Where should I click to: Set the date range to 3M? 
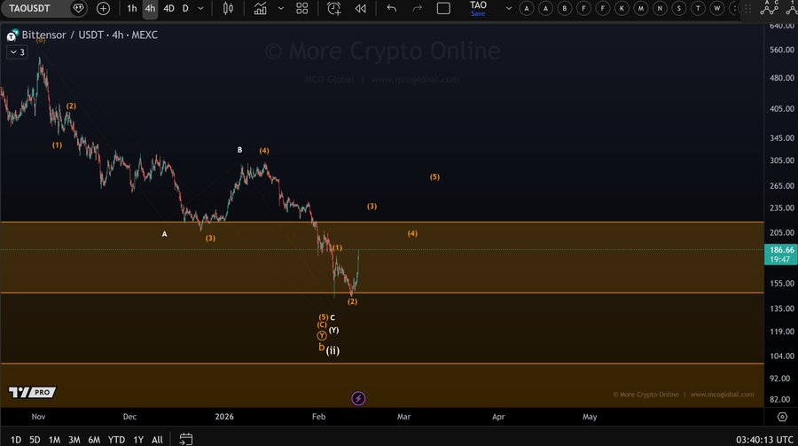[x=74, y=440]
